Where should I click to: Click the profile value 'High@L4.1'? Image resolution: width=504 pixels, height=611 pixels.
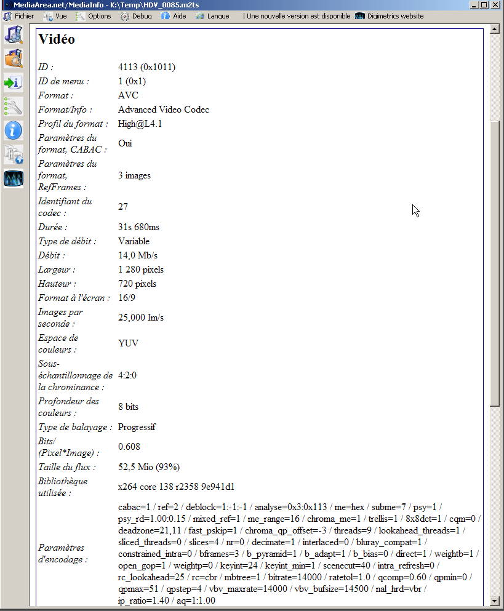pyautogui.click(x=140, y=124)
